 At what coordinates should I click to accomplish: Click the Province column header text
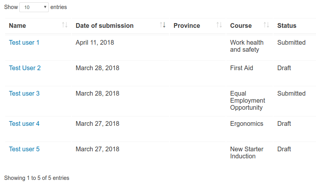[187, 26]
